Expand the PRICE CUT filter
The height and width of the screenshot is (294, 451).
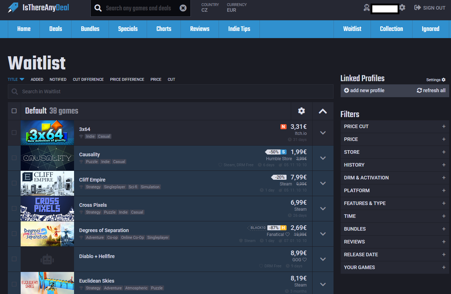444,126
